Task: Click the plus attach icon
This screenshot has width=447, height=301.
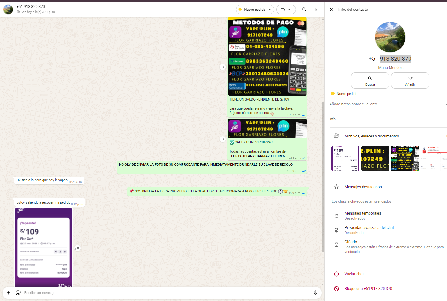Action: [x=9, y=293]
